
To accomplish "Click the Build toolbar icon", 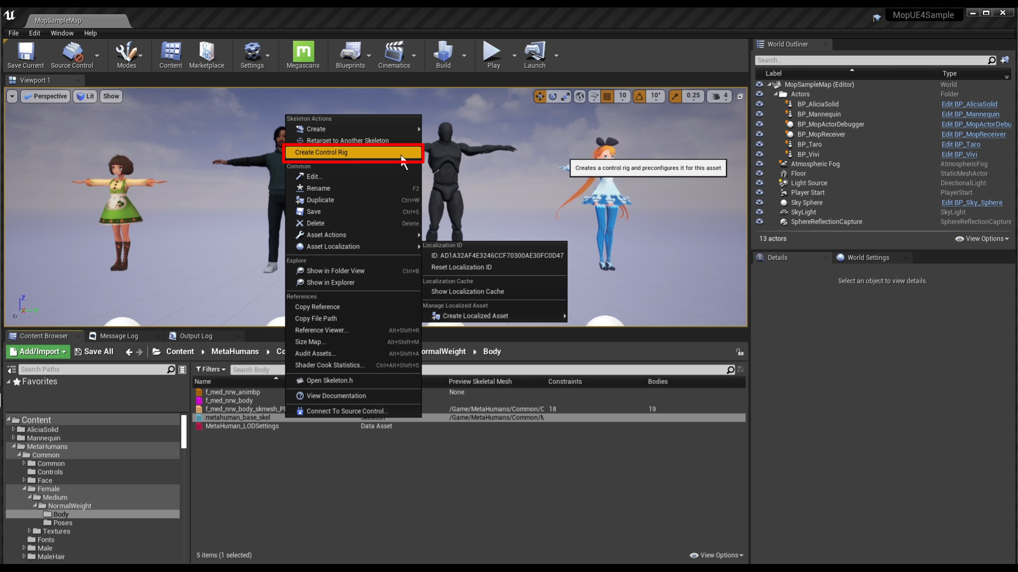I will [443, 55].
